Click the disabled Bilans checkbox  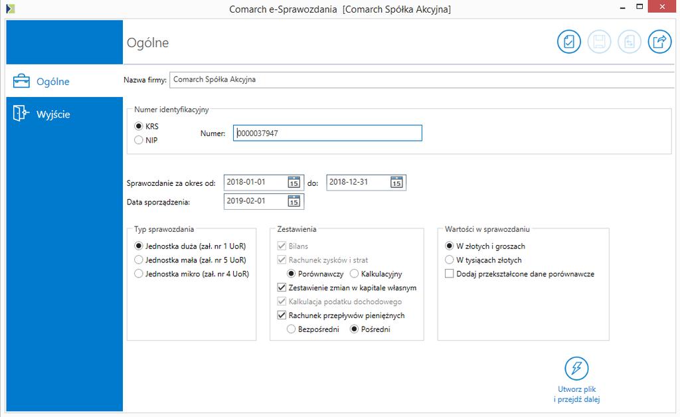coord(282,246)
